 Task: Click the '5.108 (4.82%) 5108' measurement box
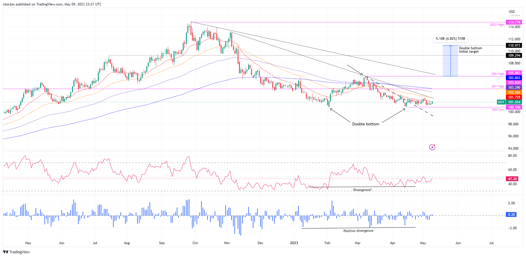(450, 39)
